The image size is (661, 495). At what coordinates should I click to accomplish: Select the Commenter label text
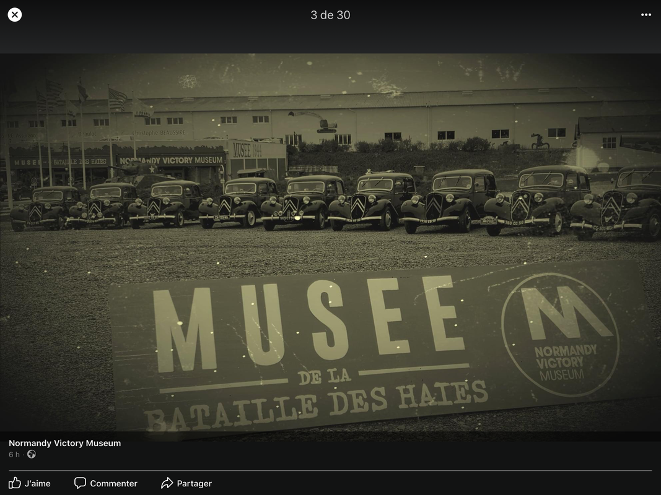(114, 483)
